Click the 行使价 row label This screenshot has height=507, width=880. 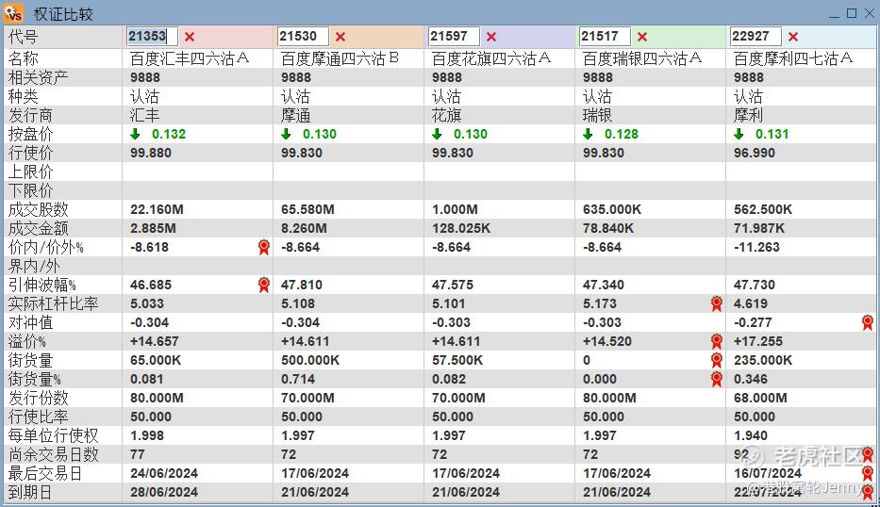pyautogui.click(x=30, y=153)
